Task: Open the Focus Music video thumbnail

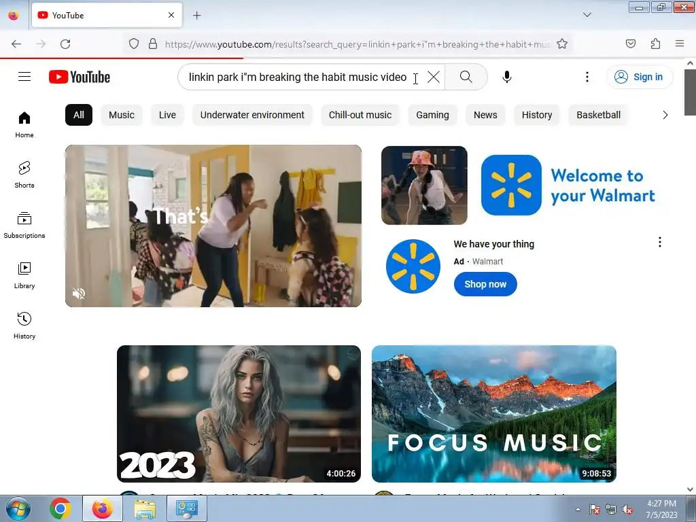Action: [494, 414]
